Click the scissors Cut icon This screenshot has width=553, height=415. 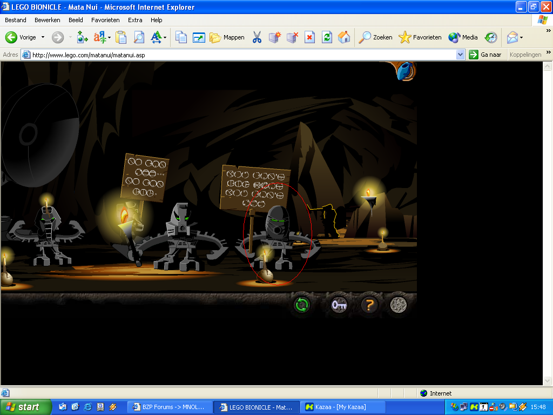(x=257, y=37)
